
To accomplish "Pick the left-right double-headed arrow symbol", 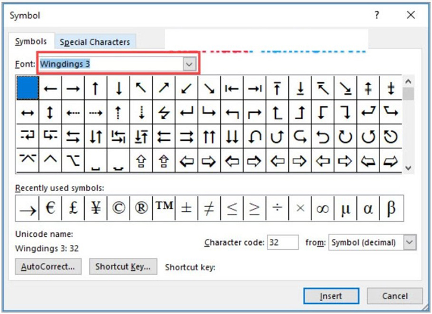I will [28, 113].
